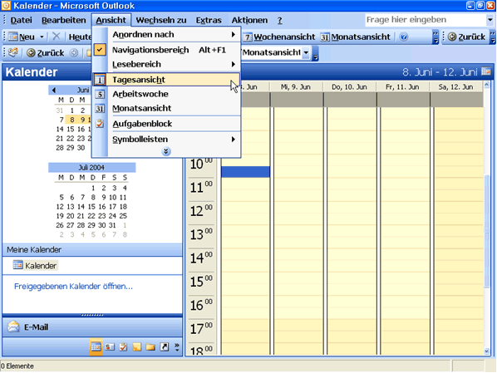Click the calendar vertical scrollbar up arrow
The width and height of the screenshot is (497, 373).
click(487, 85)
